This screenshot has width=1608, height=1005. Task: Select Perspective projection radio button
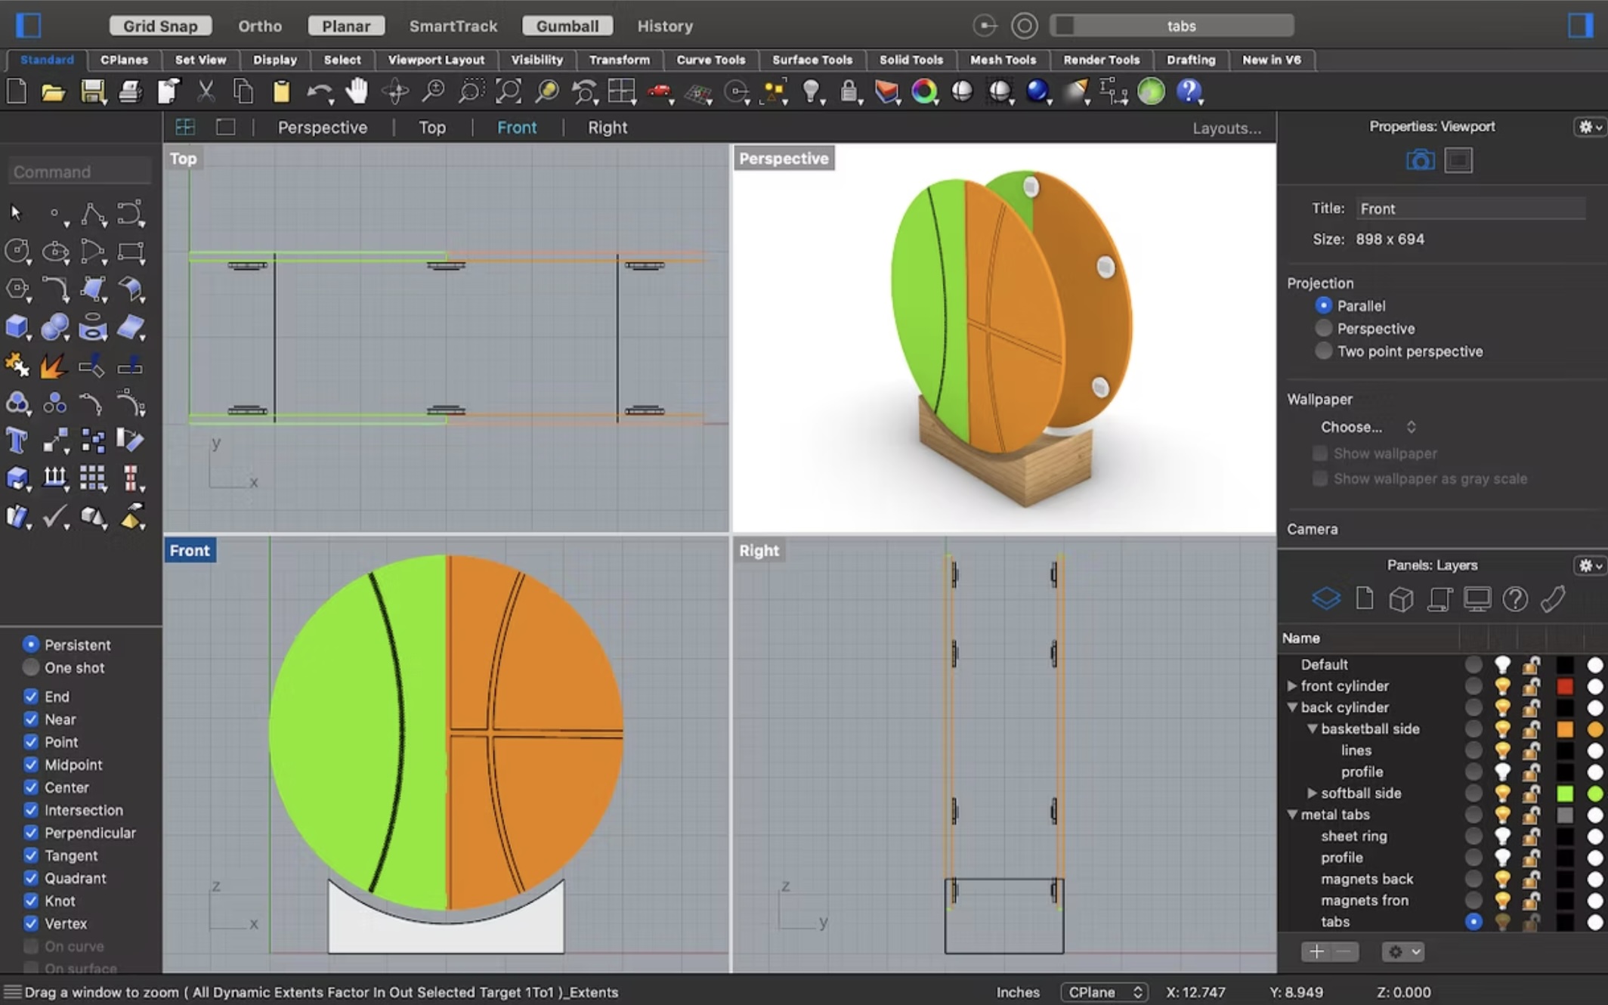click(x=1323, y=328)
